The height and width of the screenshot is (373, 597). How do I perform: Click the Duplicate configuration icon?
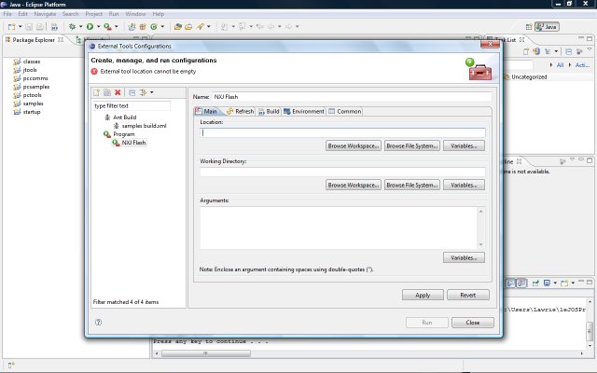pyautogui.click(x=107, y=92)
